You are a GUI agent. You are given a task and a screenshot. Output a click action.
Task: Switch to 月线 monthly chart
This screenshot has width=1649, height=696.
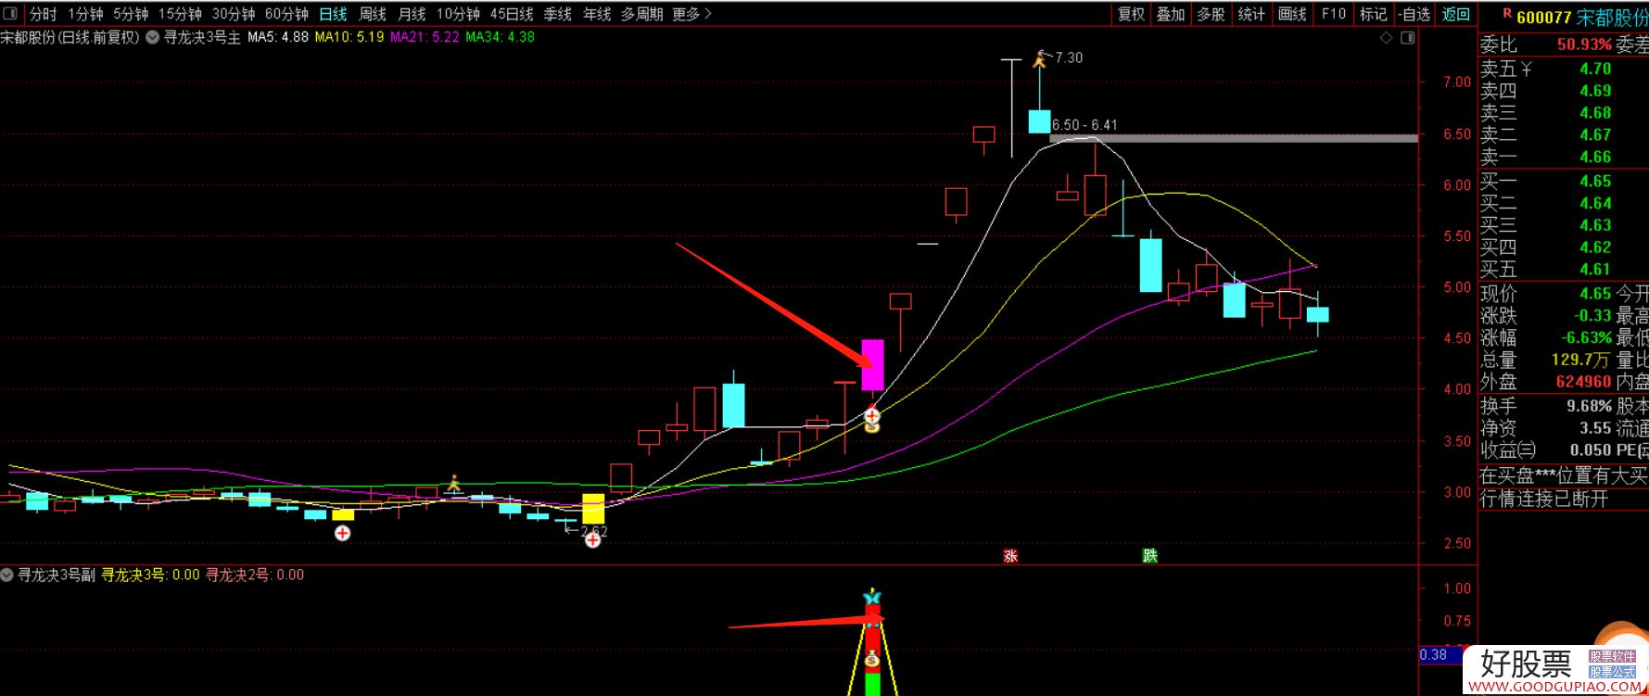coord(412,14)
